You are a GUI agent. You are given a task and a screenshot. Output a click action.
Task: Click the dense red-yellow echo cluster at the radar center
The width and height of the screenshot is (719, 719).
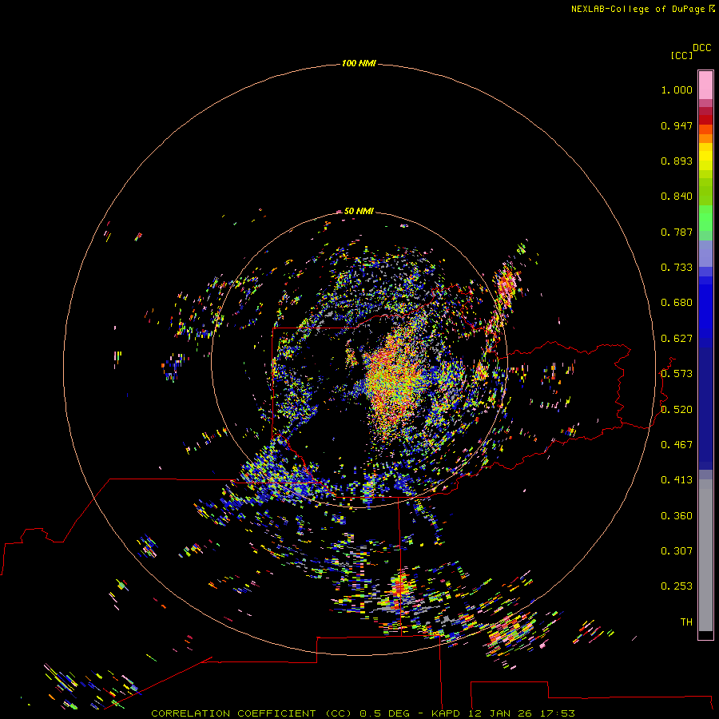(x=392, y=380)
